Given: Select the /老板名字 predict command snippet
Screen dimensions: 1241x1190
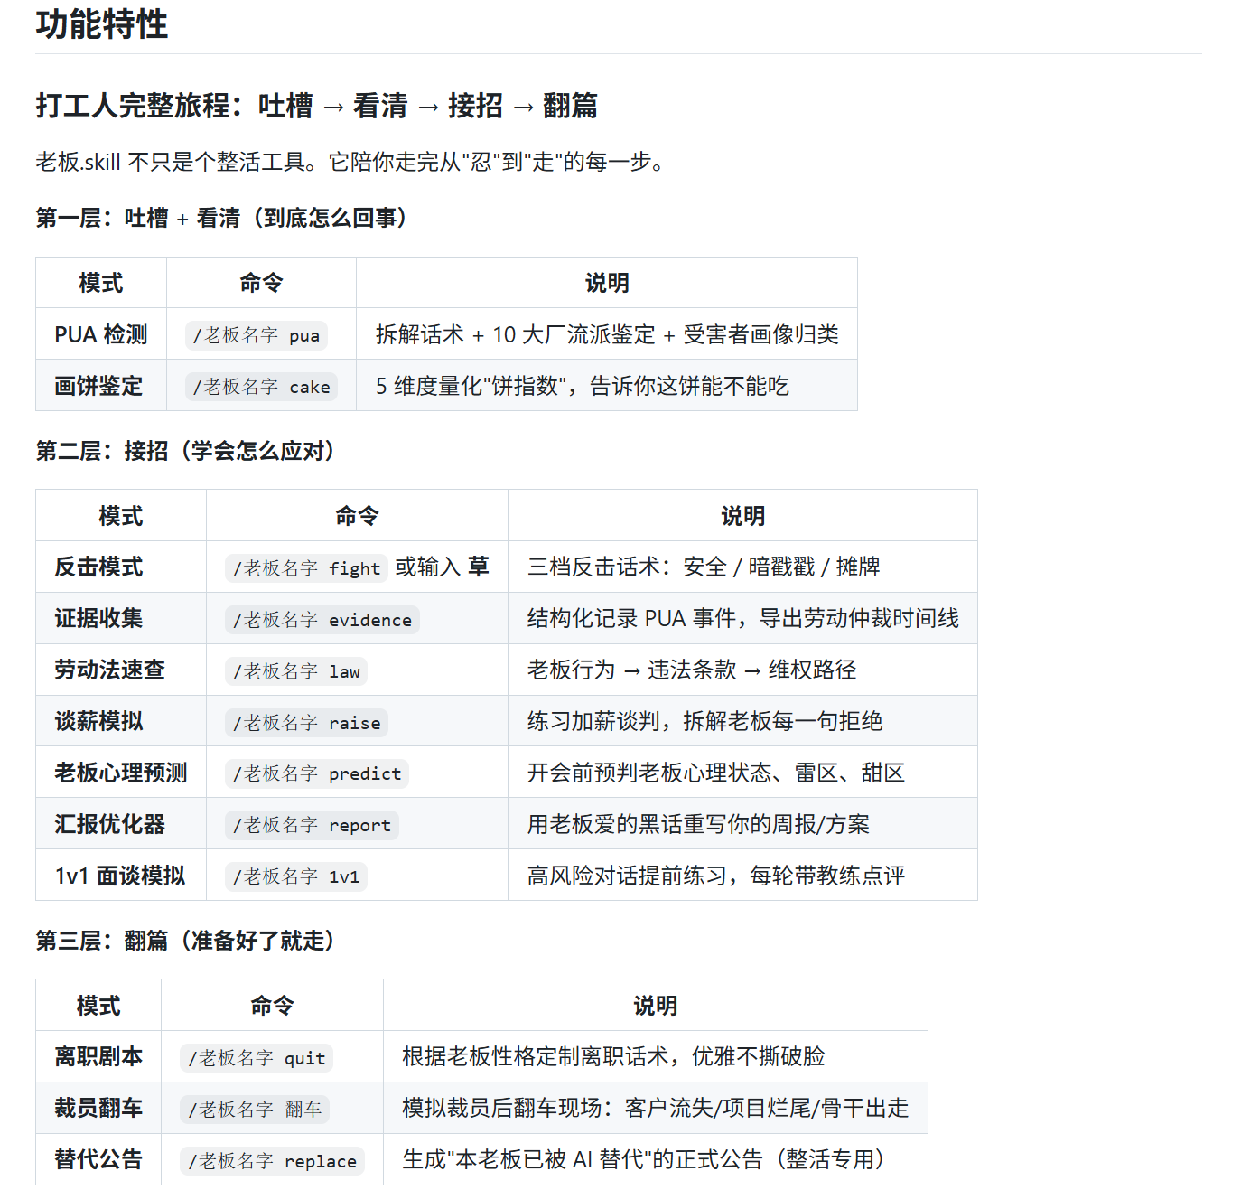Looking at the screenshot, I should pyautogui.click(x=316, y=773).
